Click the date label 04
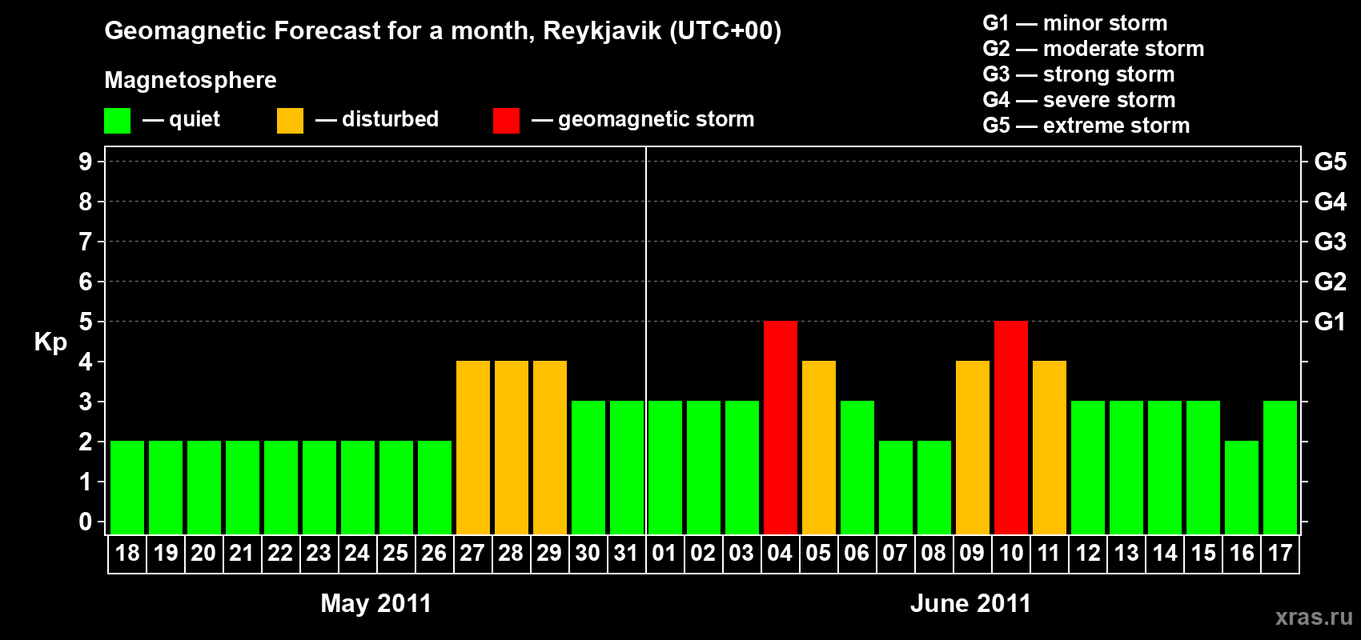The height and width of the screenshot is (640, 1361). 780,553
